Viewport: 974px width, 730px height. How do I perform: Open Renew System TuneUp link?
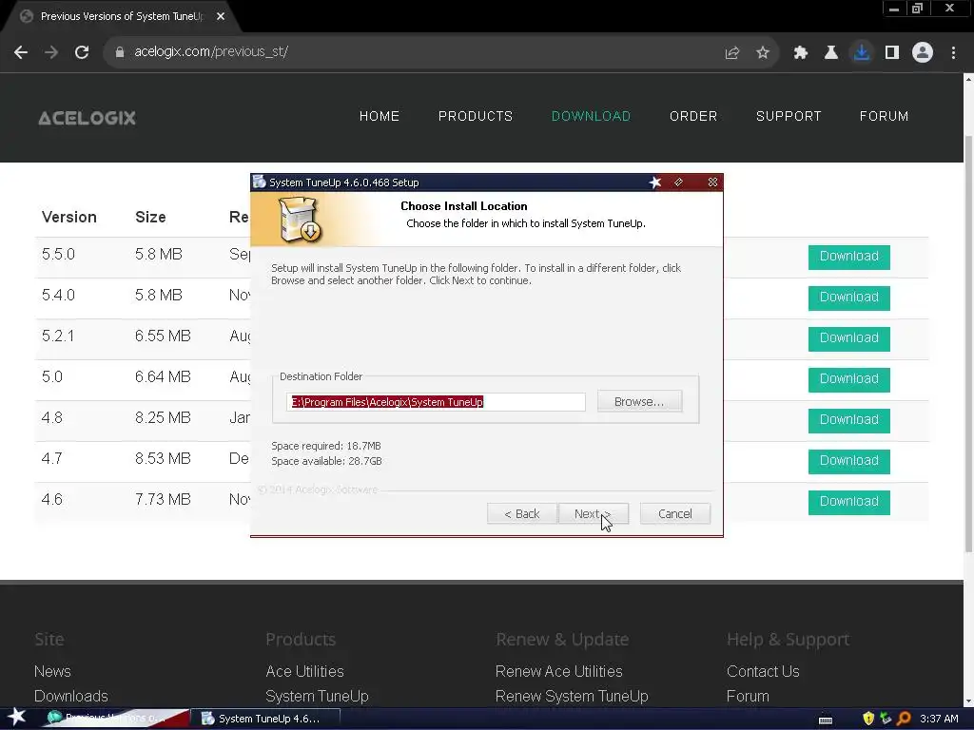click(x=572, y=697)
